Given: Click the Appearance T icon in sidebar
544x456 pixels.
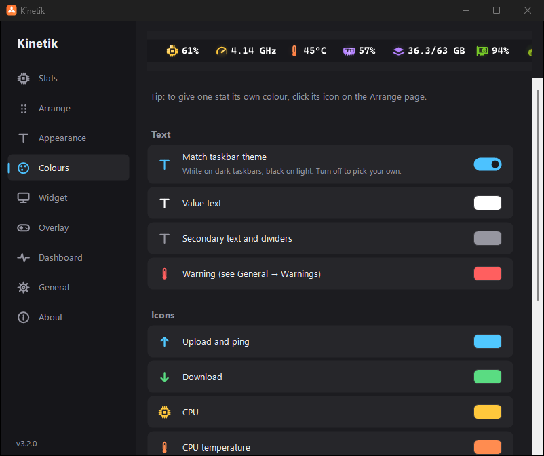Looking at the screenshot, I should click(x=23, y=138).
